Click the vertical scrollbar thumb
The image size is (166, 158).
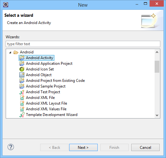[157, 67]
